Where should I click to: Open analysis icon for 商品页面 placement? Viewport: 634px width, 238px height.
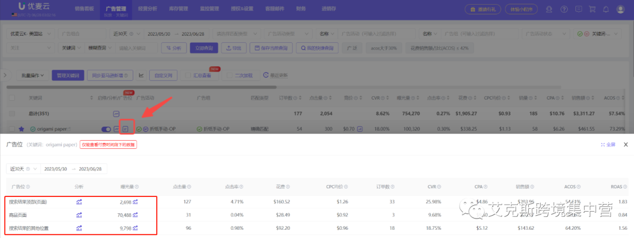coord(79,215)
